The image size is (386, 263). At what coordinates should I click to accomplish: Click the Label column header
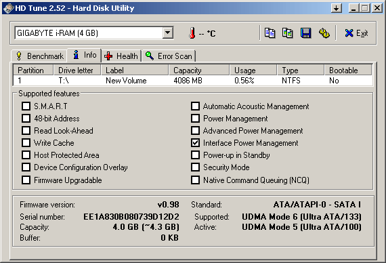click(135, 70)
